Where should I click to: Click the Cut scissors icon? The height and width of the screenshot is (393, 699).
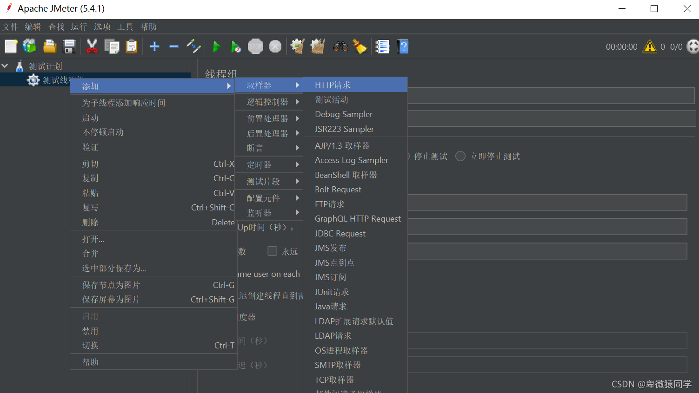(92, 46)
